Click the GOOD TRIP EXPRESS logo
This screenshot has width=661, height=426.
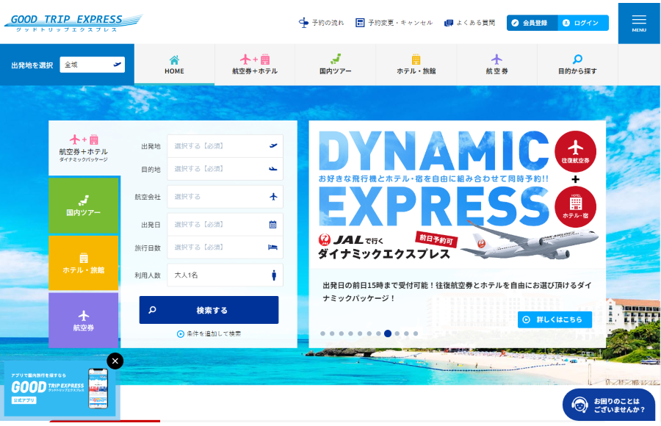[x=73, y=24]
